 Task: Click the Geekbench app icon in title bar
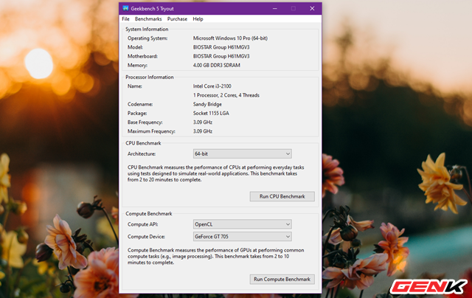(x=125, y=8)
